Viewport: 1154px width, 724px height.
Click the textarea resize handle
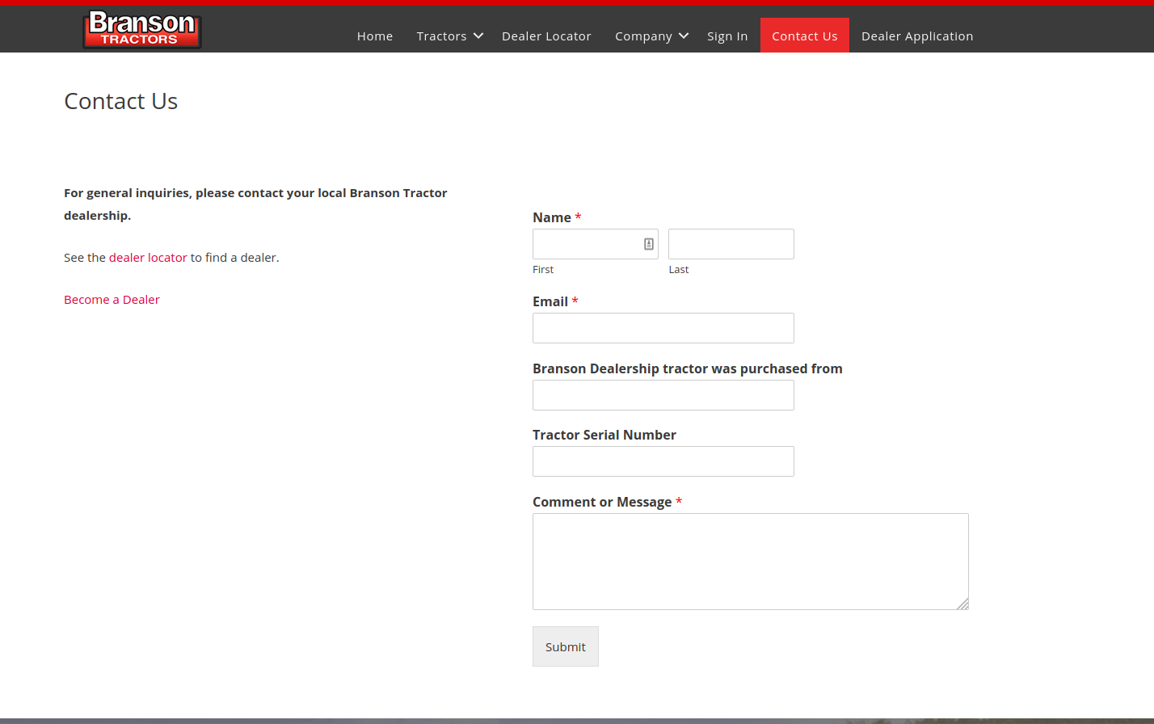[x=962, y=604]
